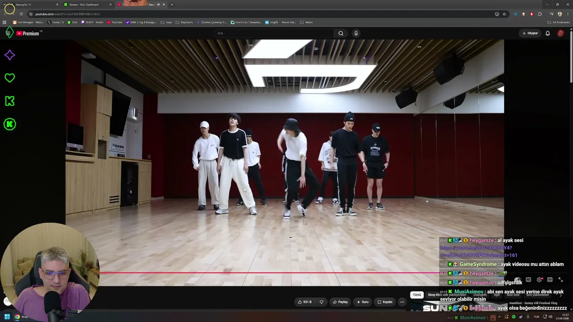Open the NBA 3. Lig bookmark
The height and width of the screenshot is (322, 573).
141,22
